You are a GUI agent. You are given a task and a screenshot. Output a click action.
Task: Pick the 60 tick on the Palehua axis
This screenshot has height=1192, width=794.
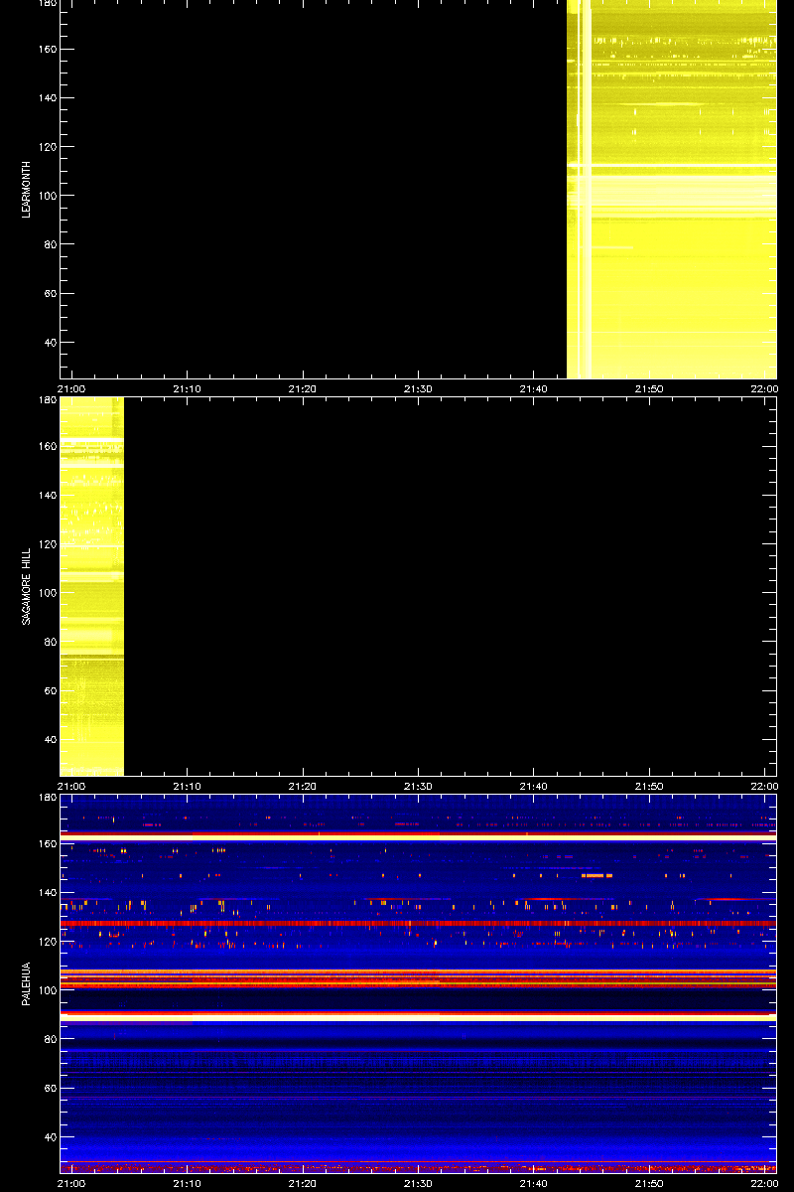click(x=49, y=1088)
